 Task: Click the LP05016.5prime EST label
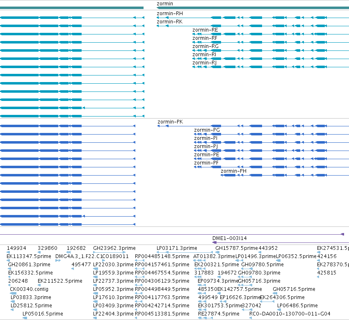[43, 314]
